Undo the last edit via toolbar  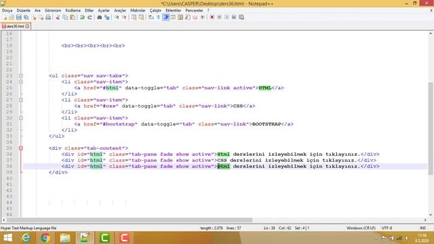click(x=82, y=17)
